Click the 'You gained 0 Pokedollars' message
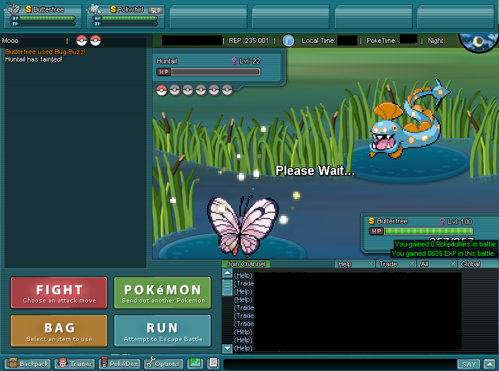 pos(445,244)
